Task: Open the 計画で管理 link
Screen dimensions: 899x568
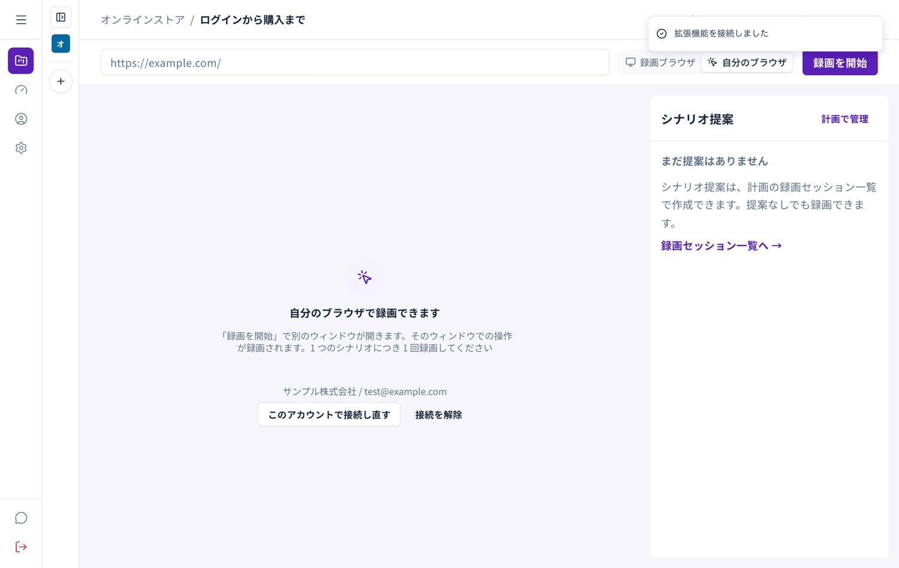Action: 845,119
